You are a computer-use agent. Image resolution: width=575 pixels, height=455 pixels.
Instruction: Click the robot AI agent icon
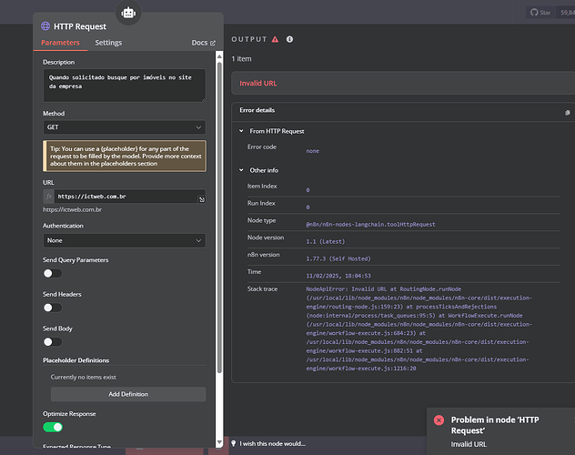click(128, 13)
